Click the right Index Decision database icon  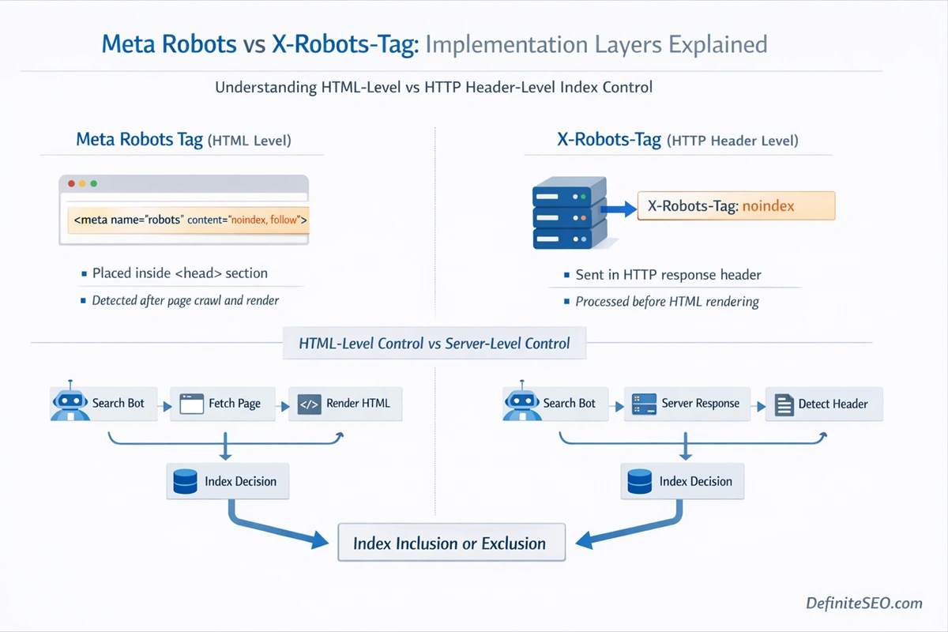640,481
